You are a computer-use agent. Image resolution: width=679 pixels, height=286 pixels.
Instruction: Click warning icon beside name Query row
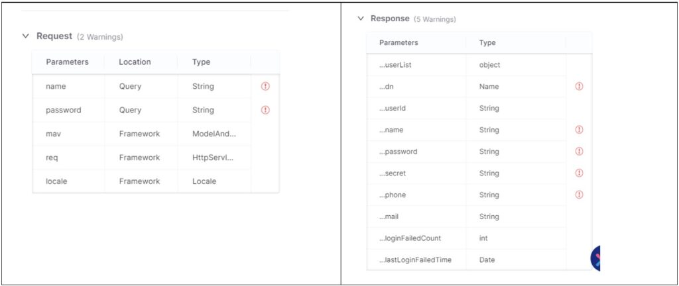pyautogui.click(x=265, y=86)
